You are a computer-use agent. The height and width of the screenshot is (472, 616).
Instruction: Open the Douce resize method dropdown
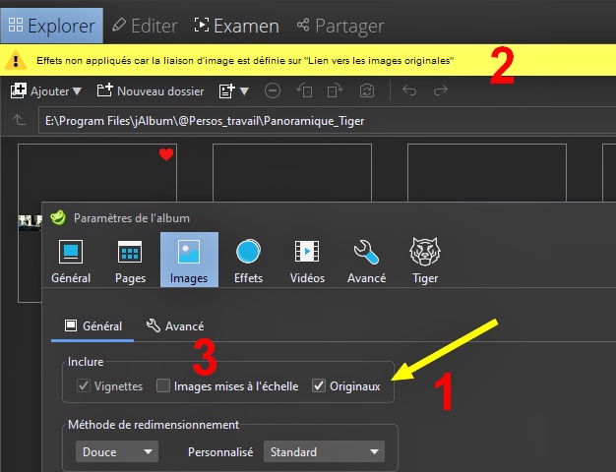click(117, 452)
